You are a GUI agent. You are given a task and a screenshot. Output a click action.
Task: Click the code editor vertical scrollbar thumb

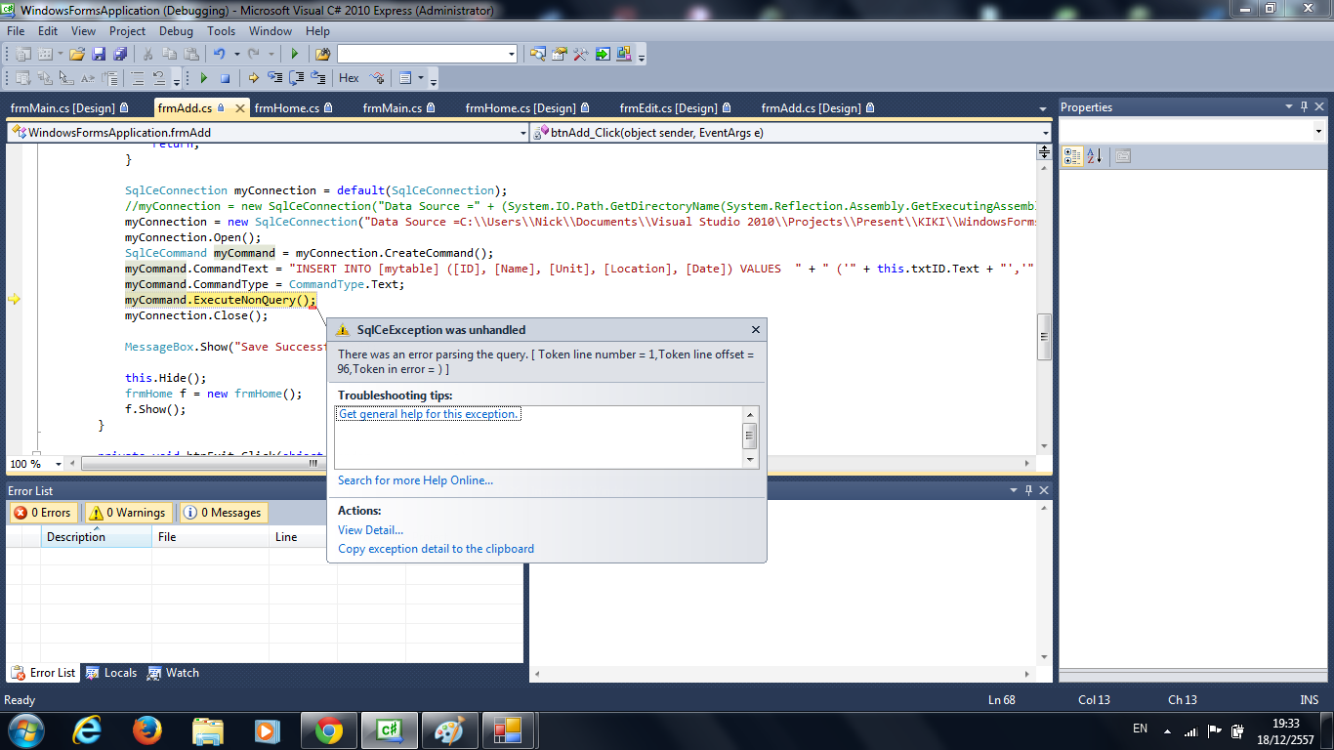click(1044, 337)
